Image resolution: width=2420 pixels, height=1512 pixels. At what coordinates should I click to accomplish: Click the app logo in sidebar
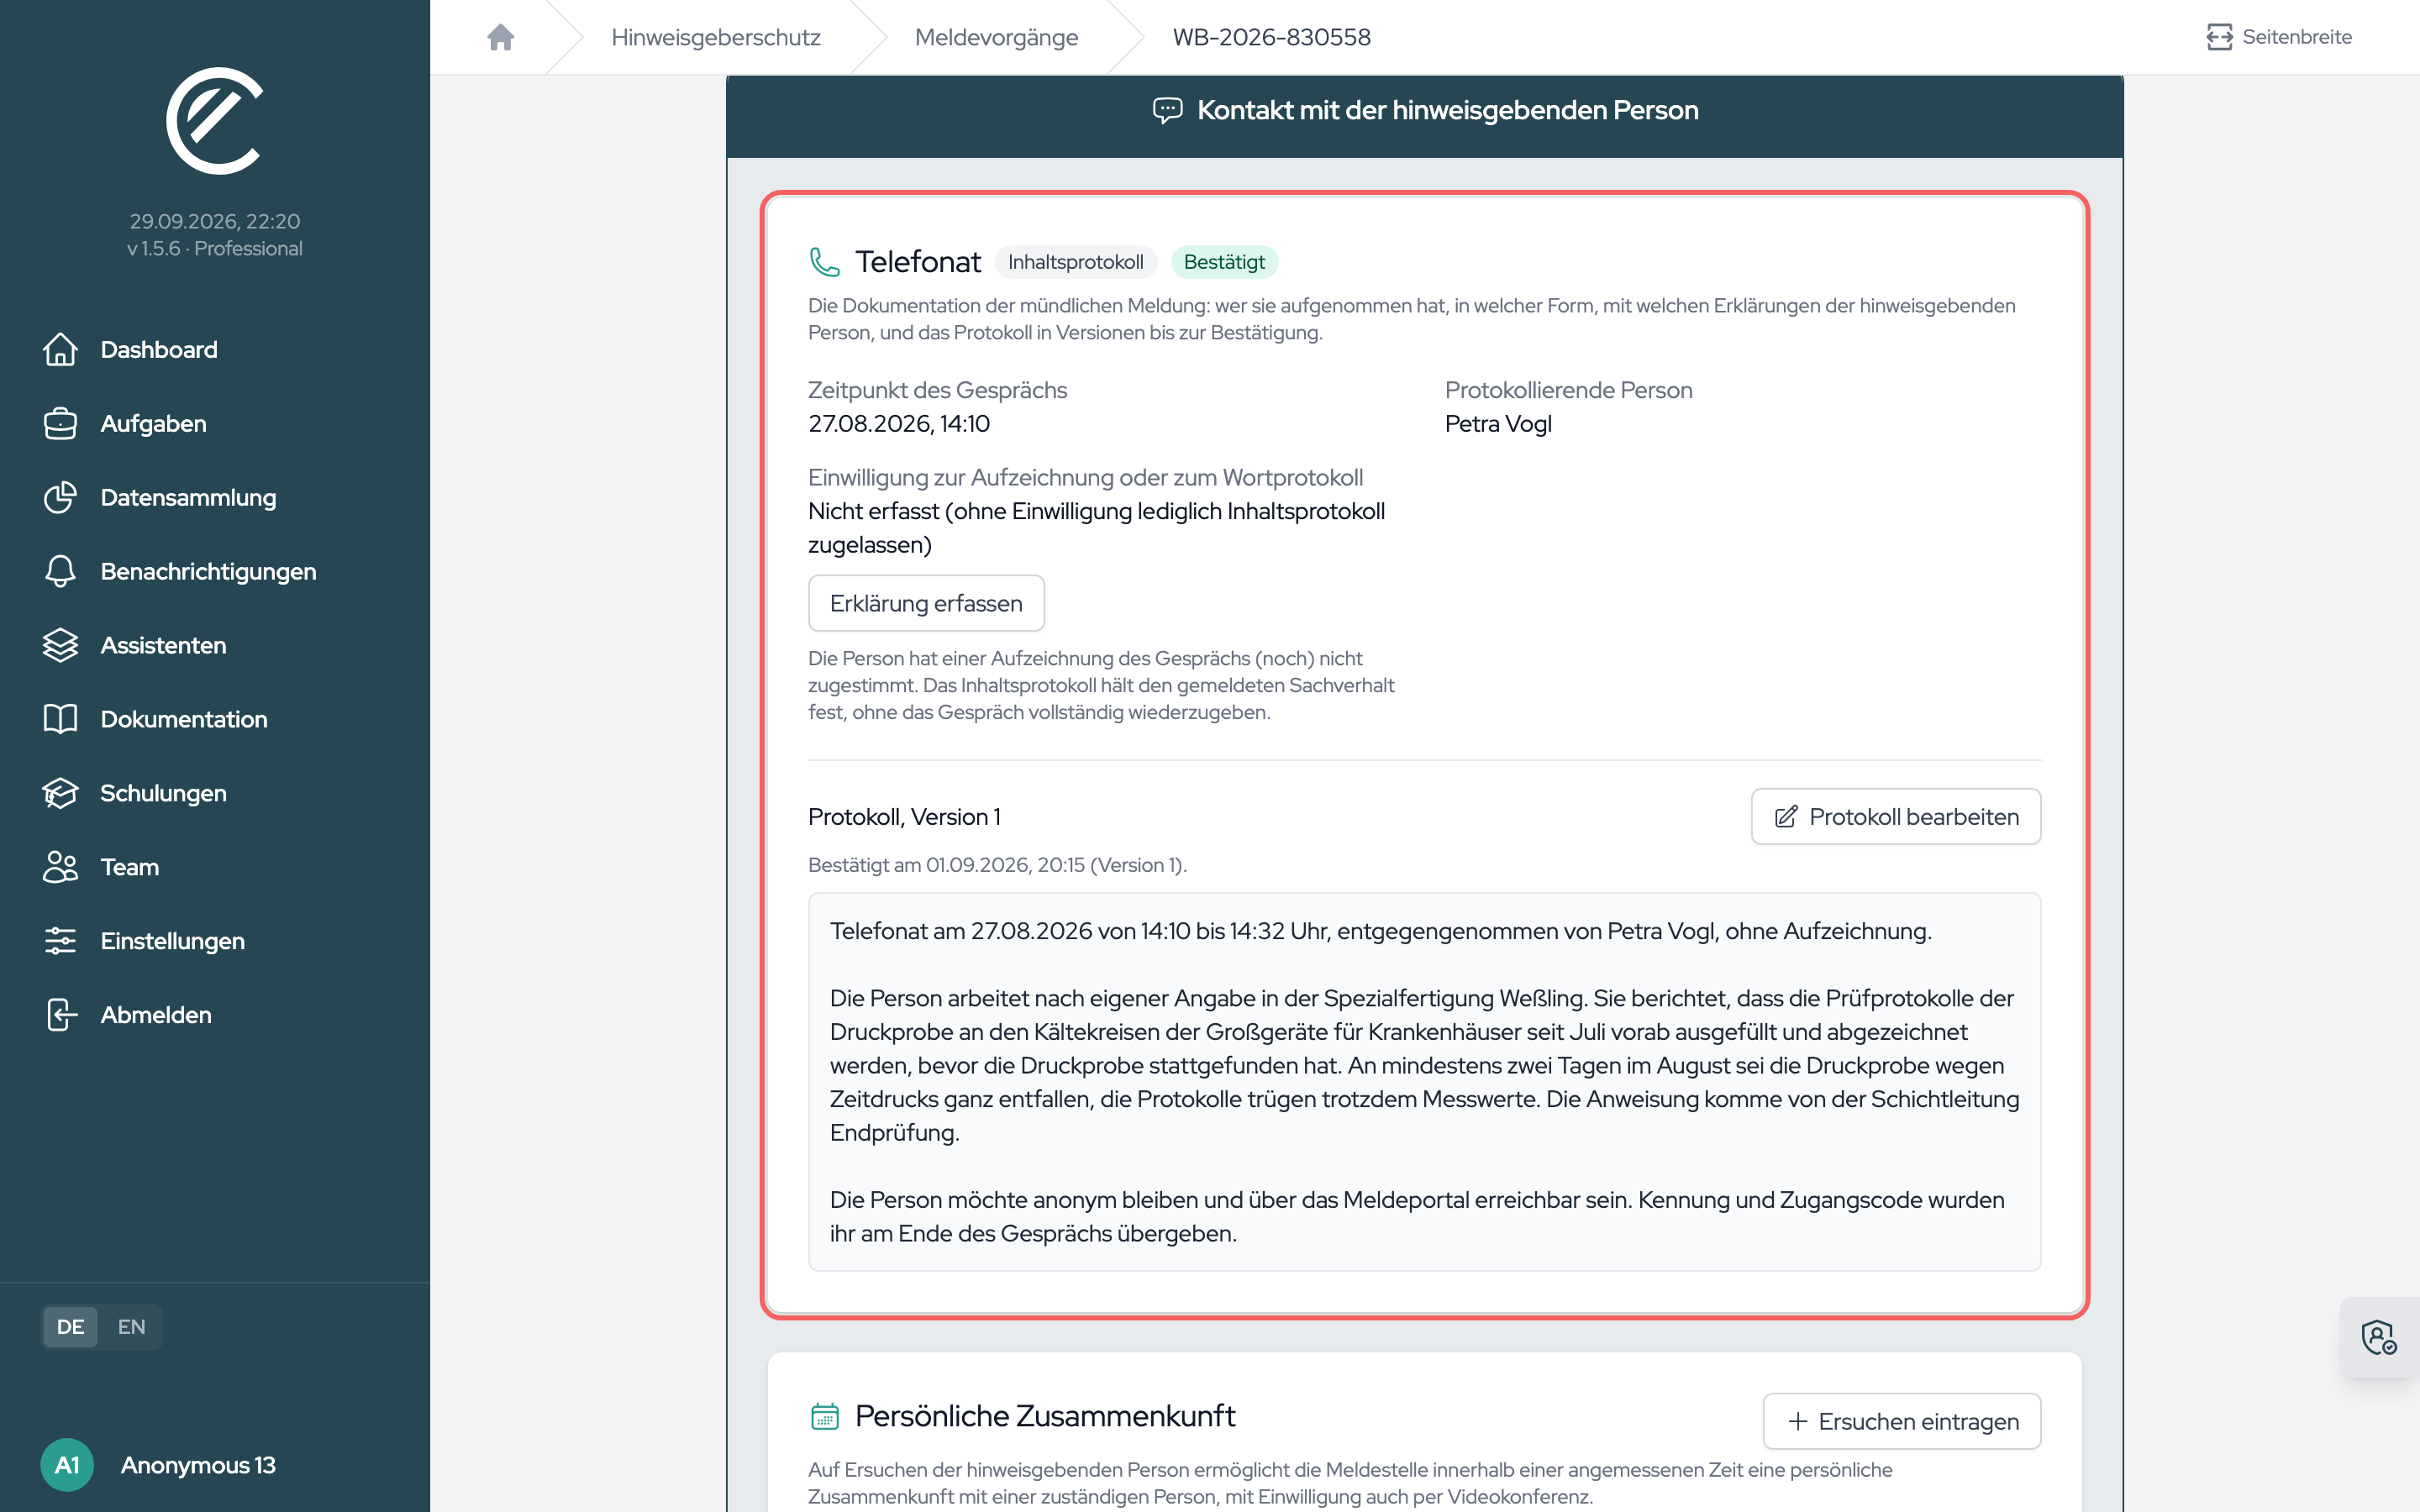tap(214, 121)
